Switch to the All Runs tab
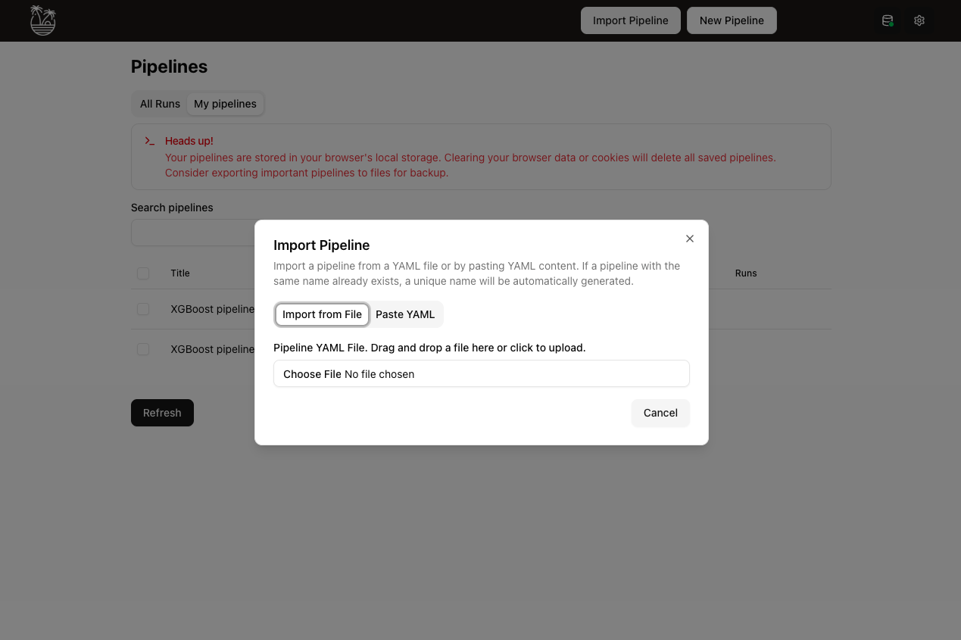The height and width of the screenshot is (640, 961). click(x=159, y=103)
